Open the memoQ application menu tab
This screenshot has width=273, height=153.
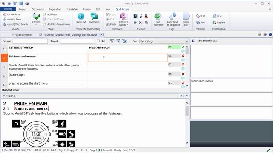click(x=8, y=9)
